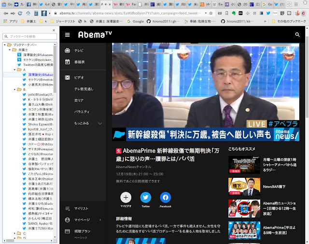
Task: Open the AbemaTV hamburger menu
Action: coord(68,35)
